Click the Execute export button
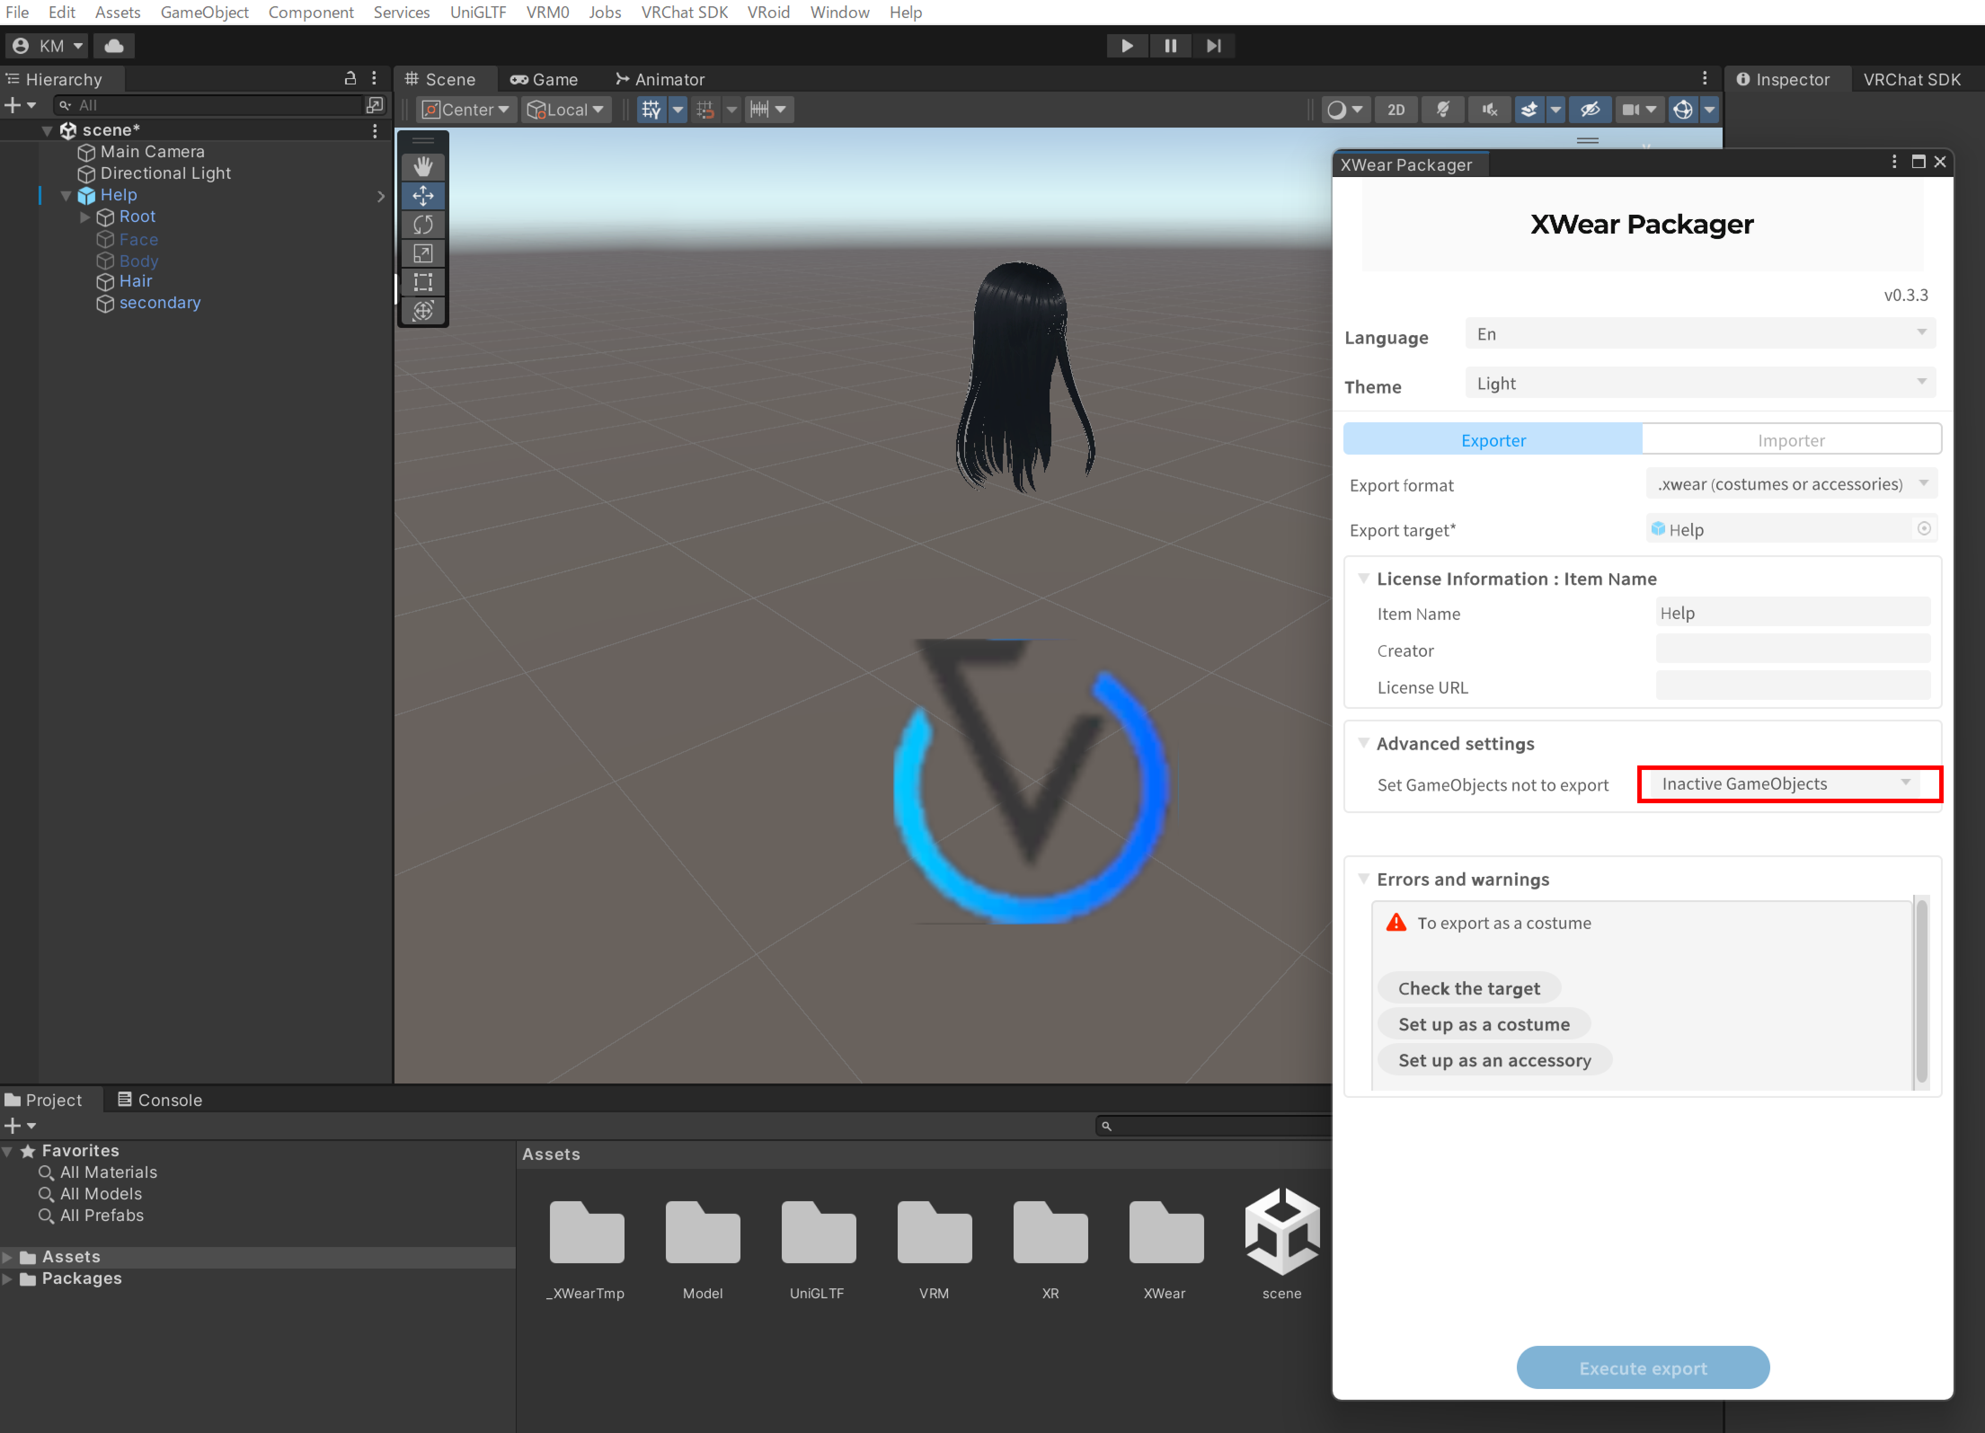Viewport: 1985px width, 1433px height. (x=1642, y=1367)
